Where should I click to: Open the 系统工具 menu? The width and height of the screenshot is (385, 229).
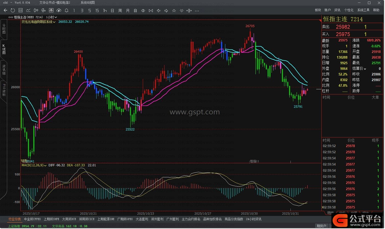(x=363, y=10)
